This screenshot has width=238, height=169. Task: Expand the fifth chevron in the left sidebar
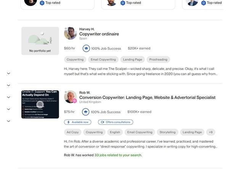(x=9, y=121)
